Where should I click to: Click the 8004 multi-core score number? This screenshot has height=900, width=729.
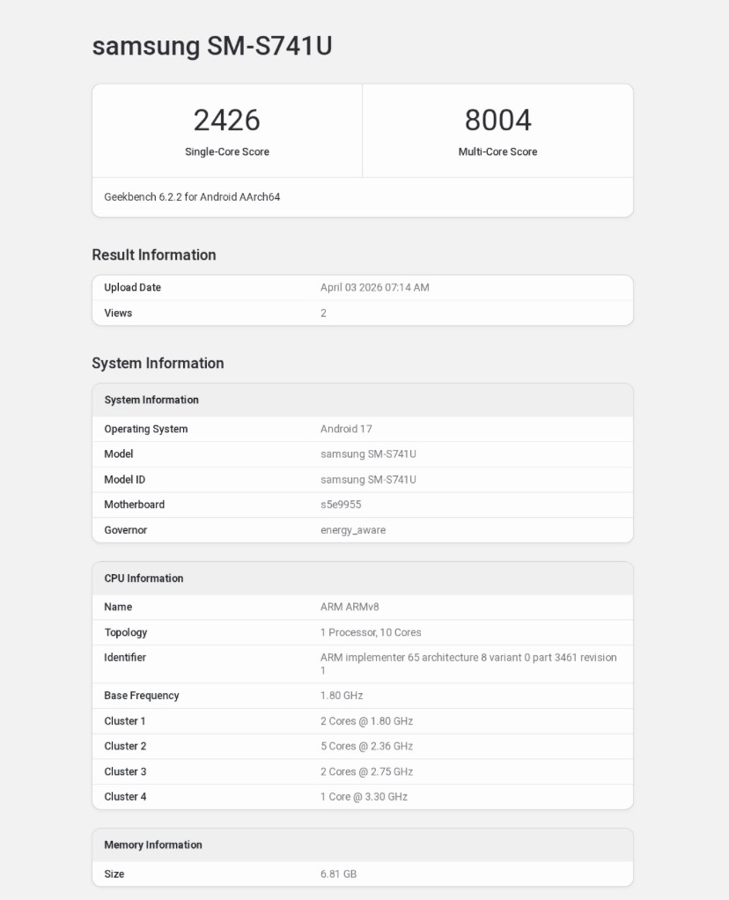tap(497, 120)
